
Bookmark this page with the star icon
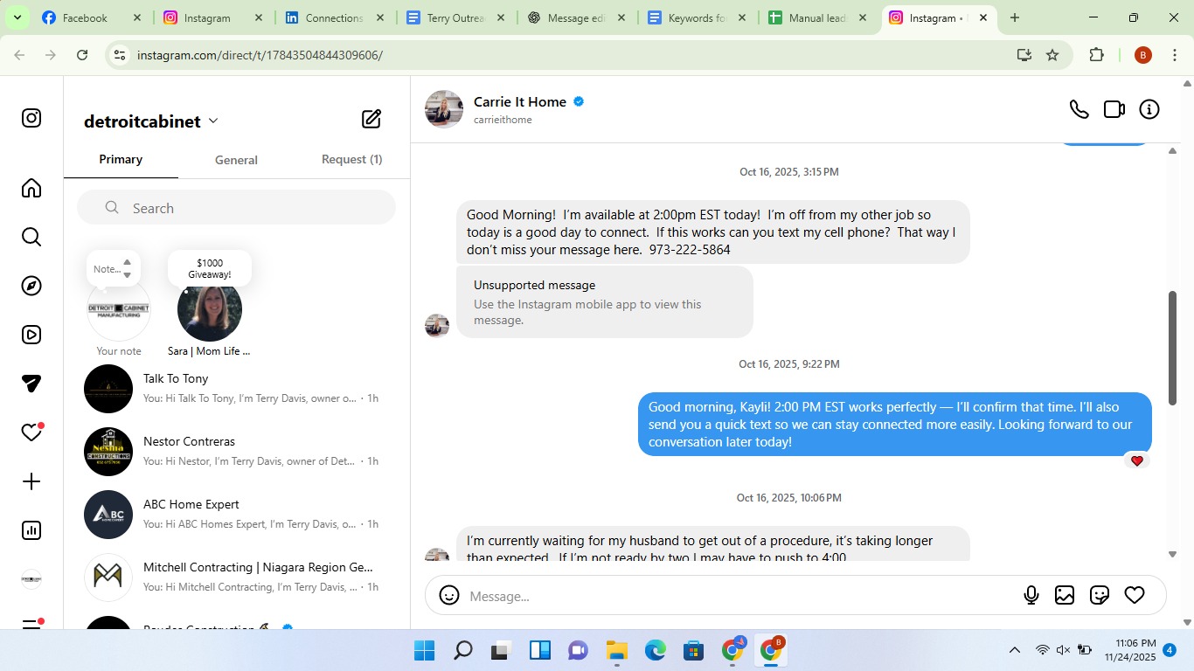[x=1052, y=55]
